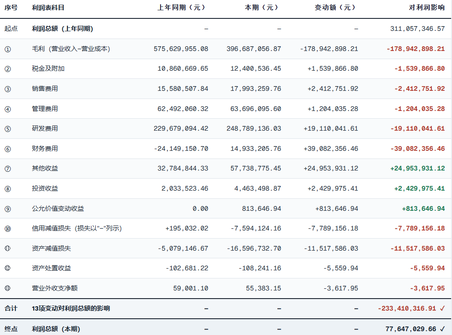Select the 财务费用 row label
This screenshot has height=335, width=452.
[45, 149]
